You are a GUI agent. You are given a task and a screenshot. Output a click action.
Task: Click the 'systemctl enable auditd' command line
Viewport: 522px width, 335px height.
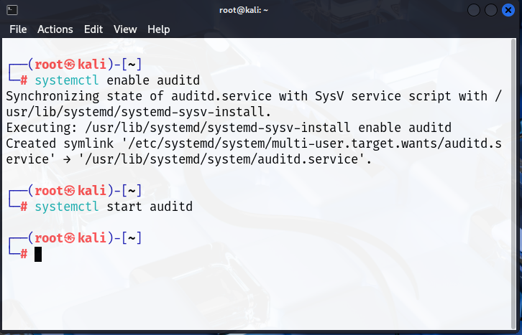point(117,80)
